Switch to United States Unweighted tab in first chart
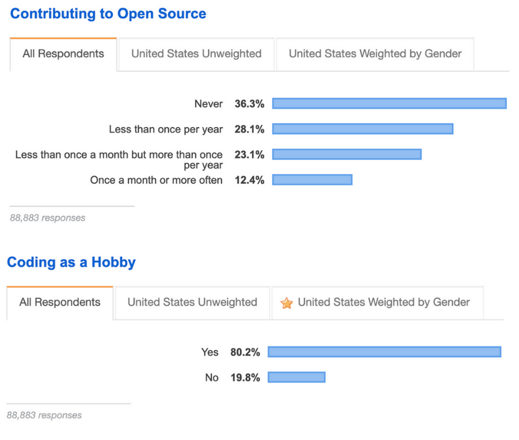This screenshot has width=519, height=440. [x=196, y=53]
